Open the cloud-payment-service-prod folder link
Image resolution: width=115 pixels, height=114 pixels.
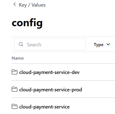[50, 90]
